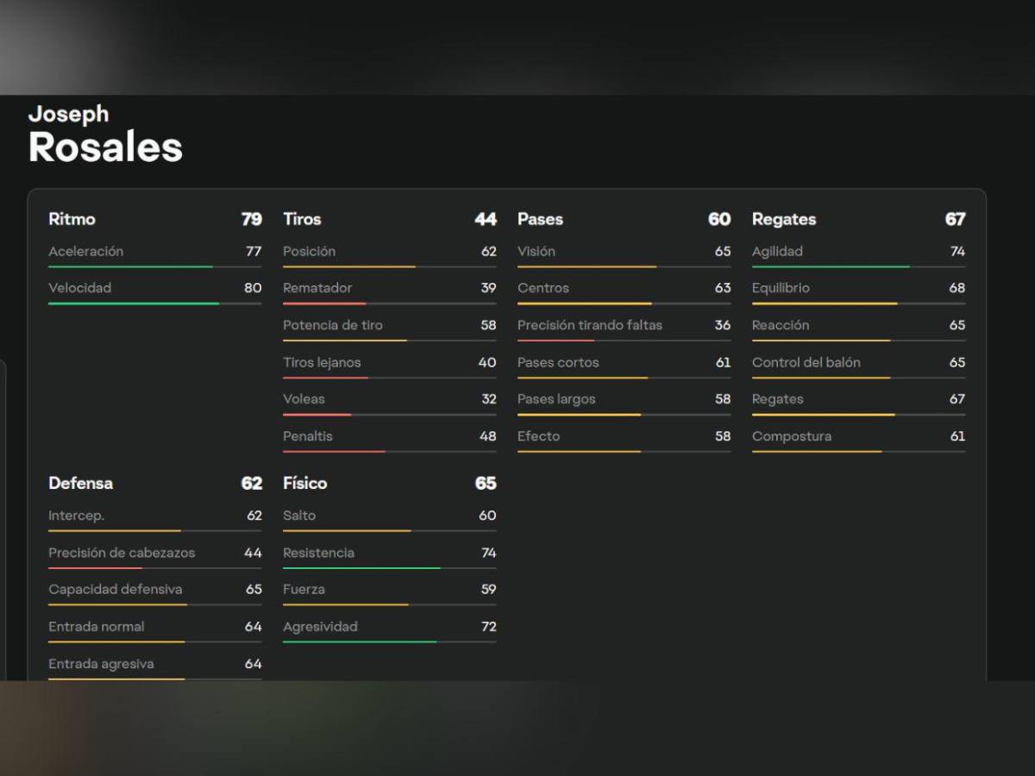Click the Potencia de tiro label
Screen dimensions: 1035x776
[x=332, y=325]
